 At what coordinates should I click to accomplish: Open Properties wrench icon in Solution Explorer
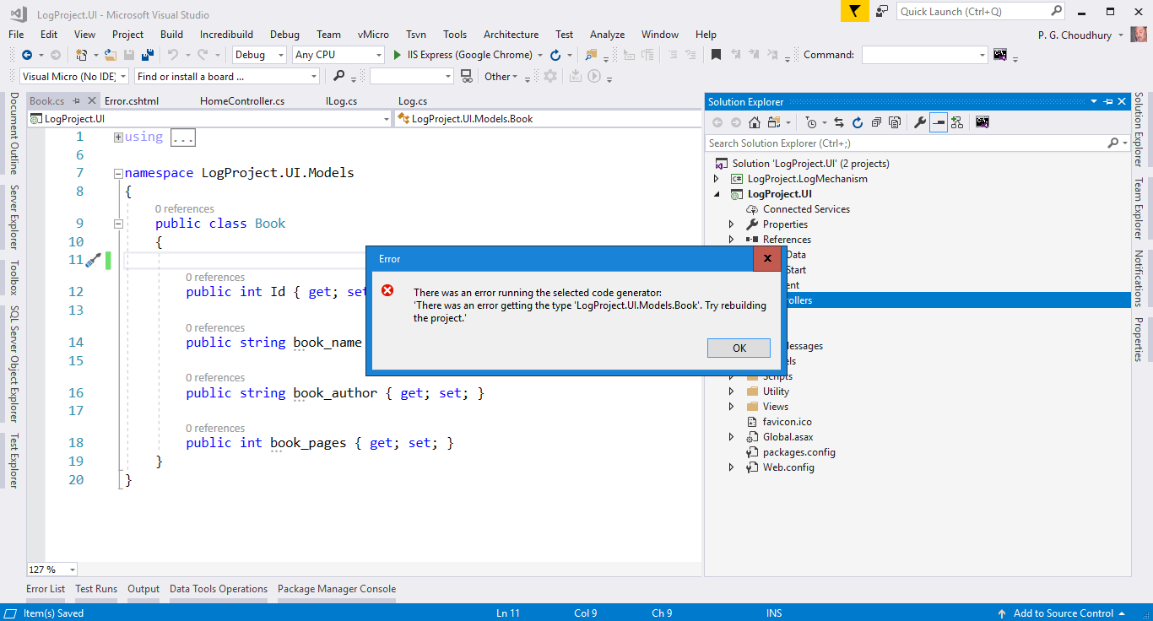coord(920,122)
